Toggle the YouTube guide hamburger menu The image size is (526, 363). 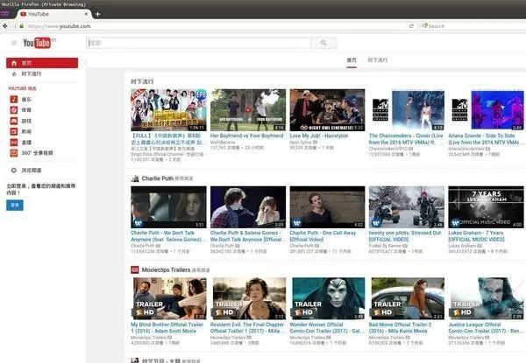click(14, 43)
